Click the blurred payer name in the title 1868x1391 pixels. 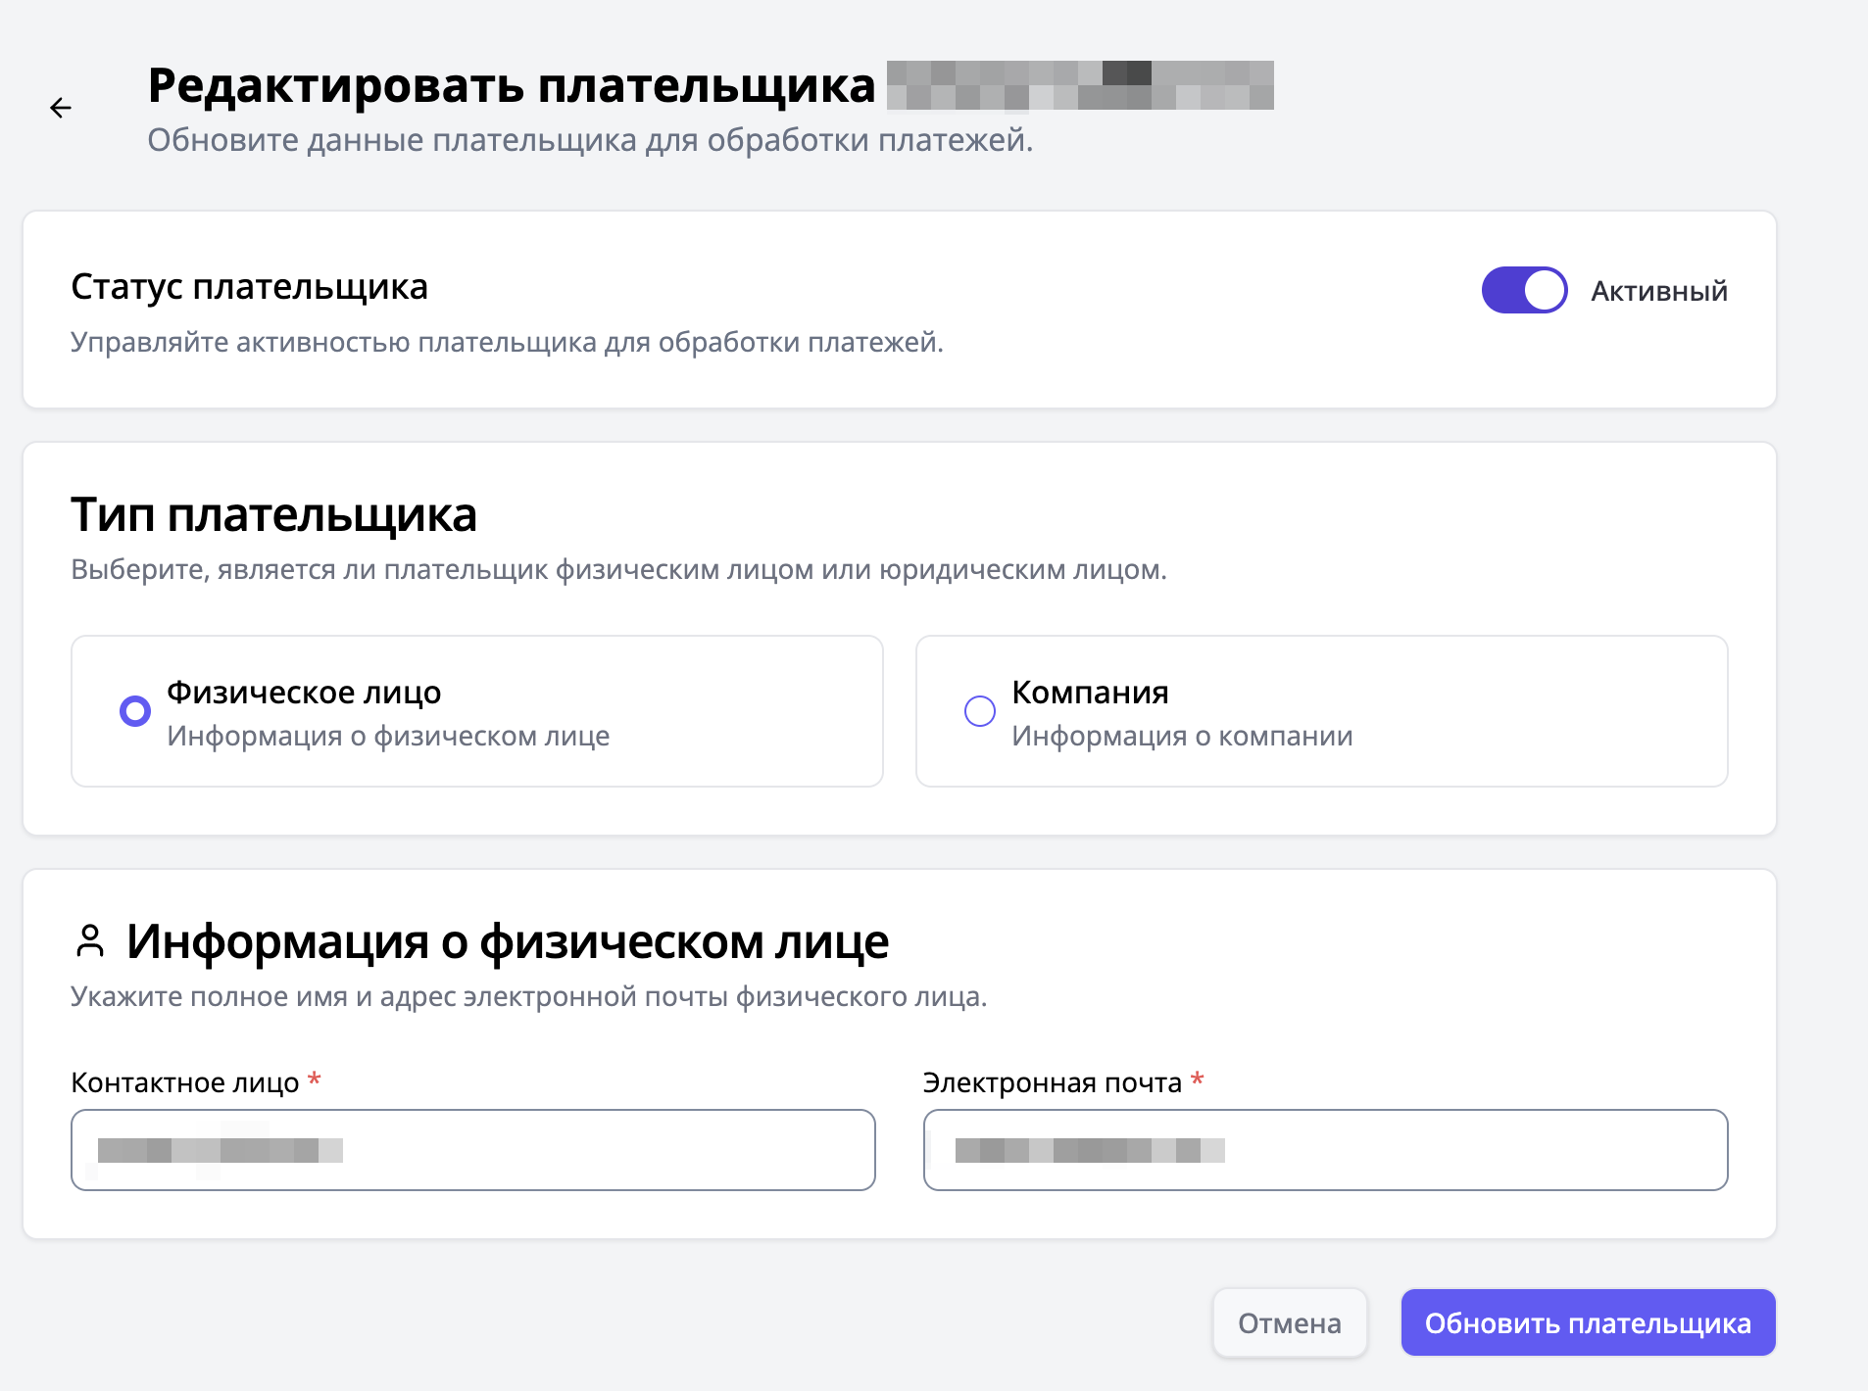click(1080, 85)
